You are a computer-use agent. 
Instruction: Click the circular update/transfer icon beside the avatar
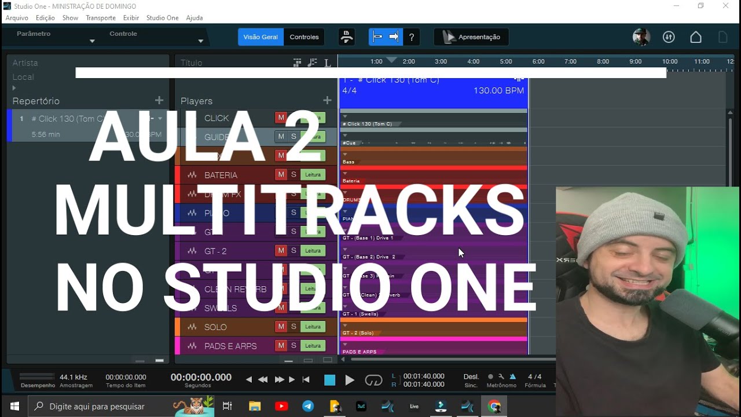[x=669, y=37]
